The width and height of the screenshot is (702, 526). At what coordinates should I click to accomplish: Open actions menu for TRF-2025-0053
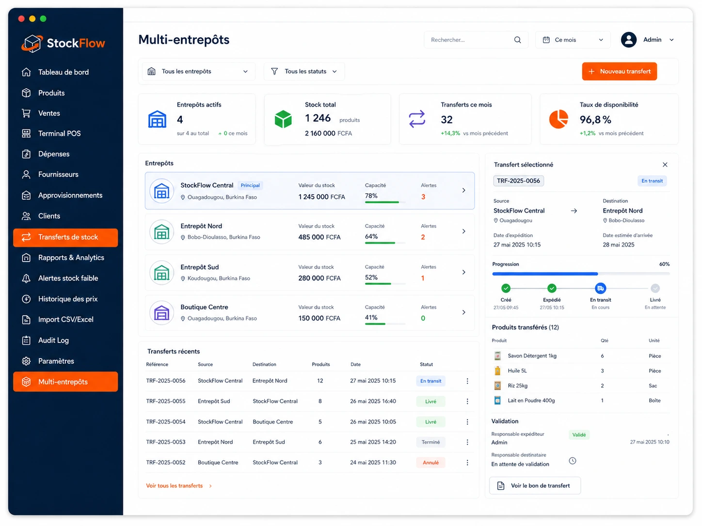point(467,442)
